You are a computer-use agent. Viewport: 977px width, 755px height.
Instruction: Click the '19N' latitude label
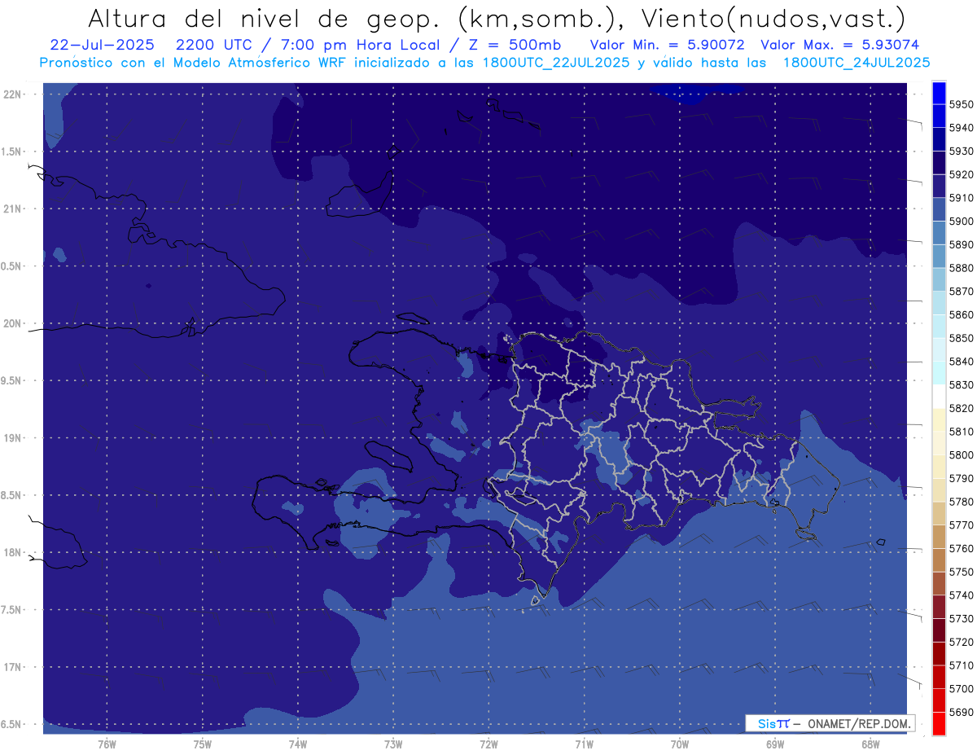click(12, 438)
